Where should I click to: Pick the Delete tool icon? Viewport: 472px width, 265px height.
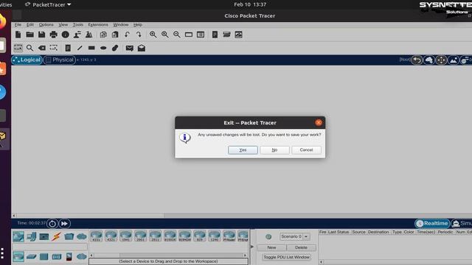coord(42,48)
